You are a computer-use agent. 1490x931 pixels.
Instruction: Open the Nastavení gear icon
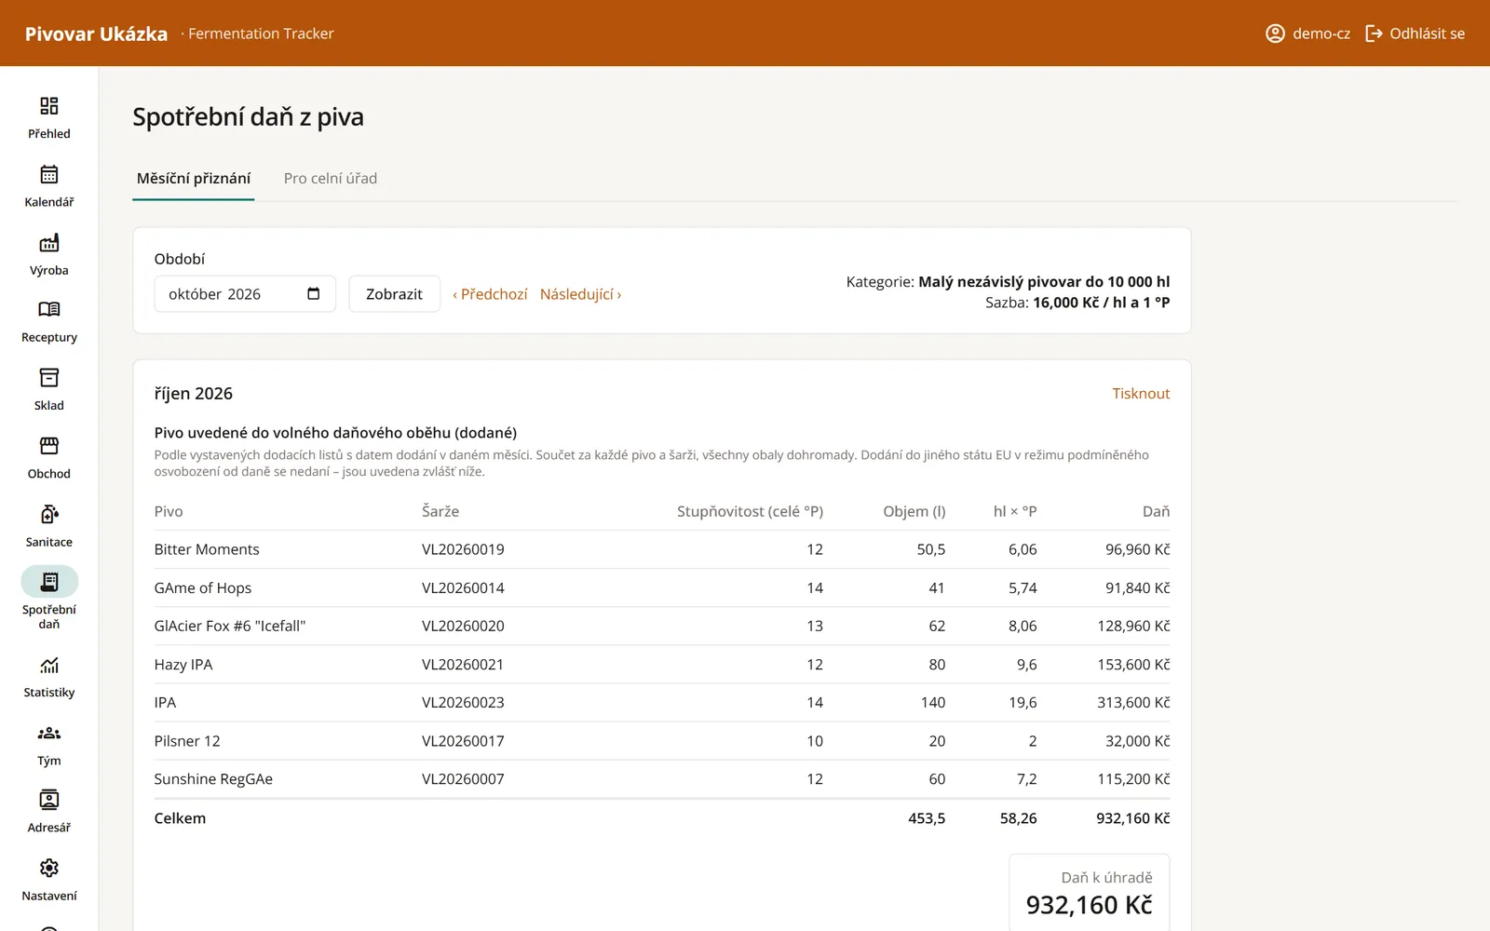point(49,868)
